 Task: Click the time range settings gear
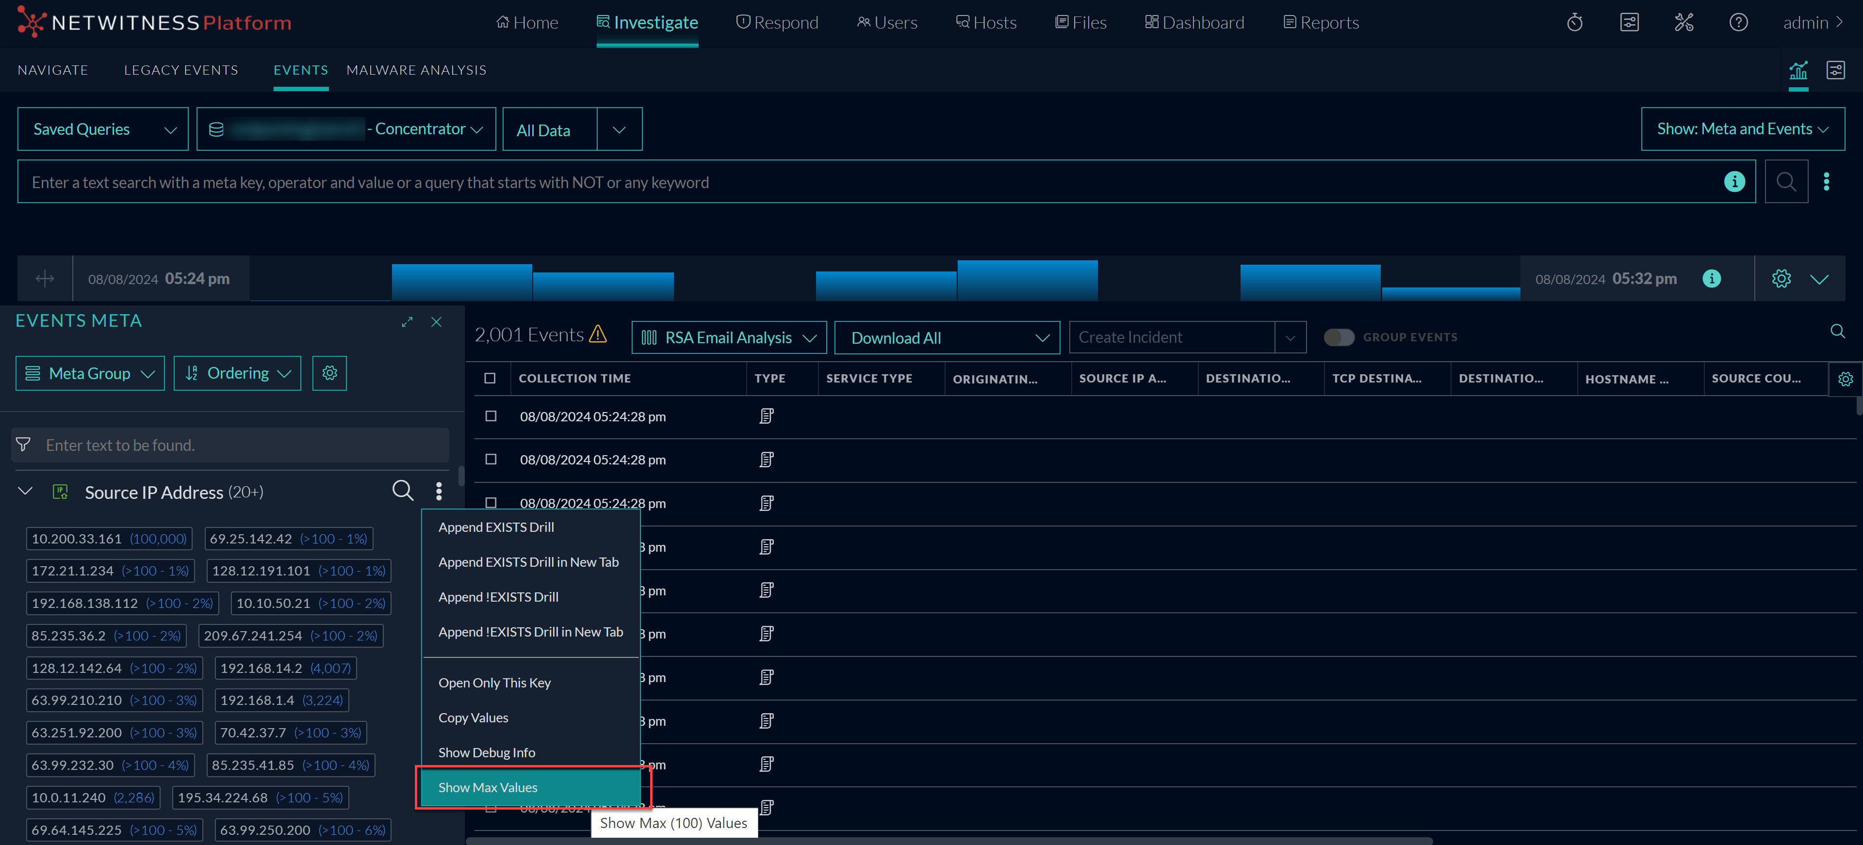(x=1781, y=279)
